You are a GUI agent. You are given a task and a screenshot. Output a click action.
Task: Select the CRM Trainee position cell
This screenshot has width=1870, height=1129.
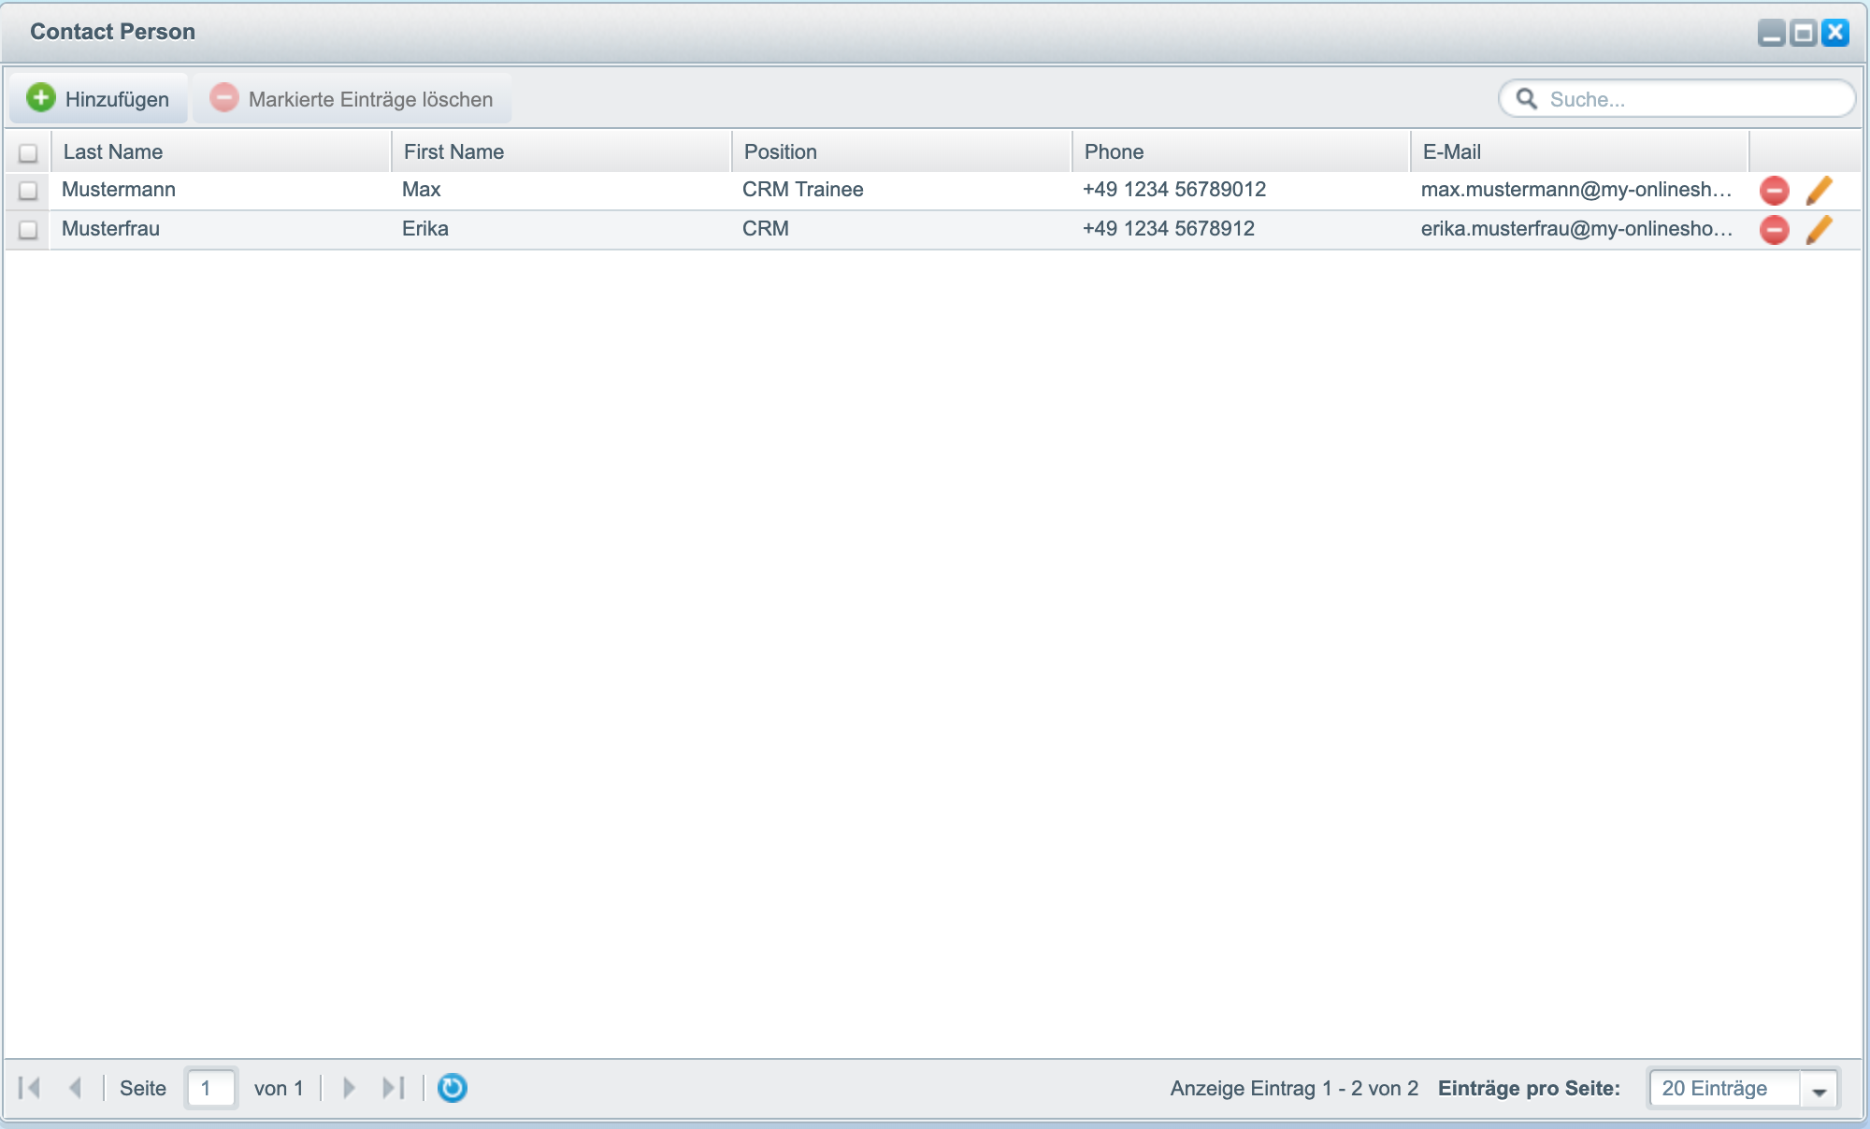(x=901, y=190)
